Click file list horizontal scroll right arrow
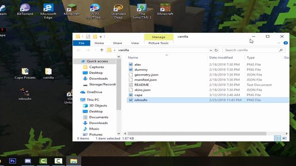Image resolution: width=296 pixels, height=166 pixels. click(x=286, y=133)
